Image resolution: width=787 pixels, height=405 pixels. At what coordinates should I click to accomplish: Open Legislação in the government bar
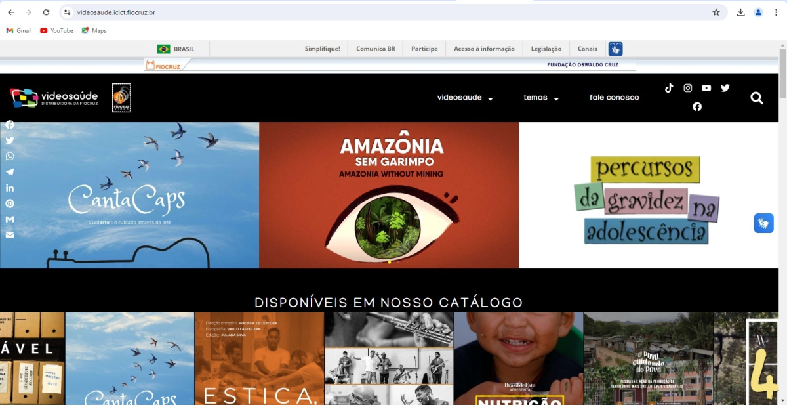tap(546, 49)
